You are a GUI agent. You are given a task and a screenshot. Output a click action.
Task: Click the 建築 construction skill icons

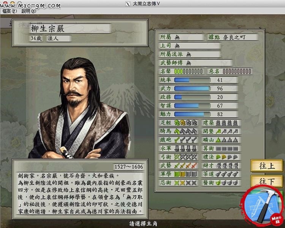[227, 123]
